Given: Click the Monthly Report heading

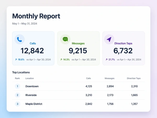Looking at the screenshot, I should (36, 16).
